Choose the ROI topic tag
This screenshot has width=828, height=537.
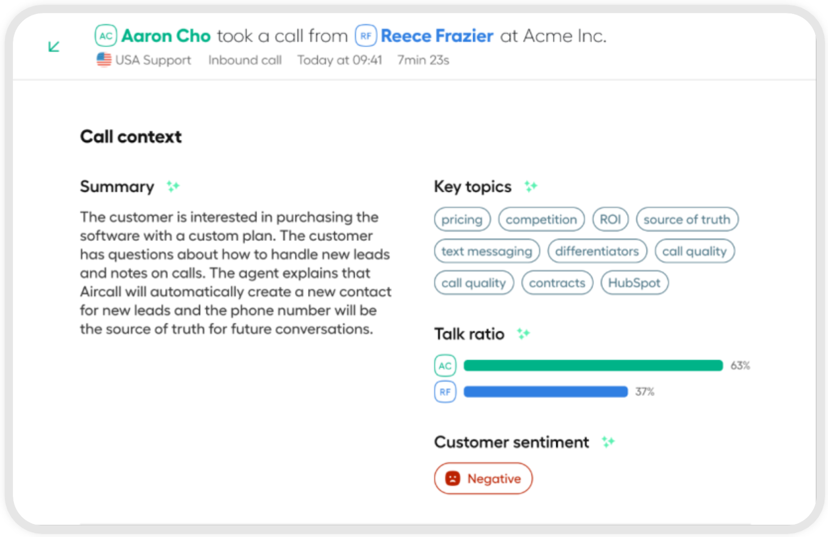610,220
